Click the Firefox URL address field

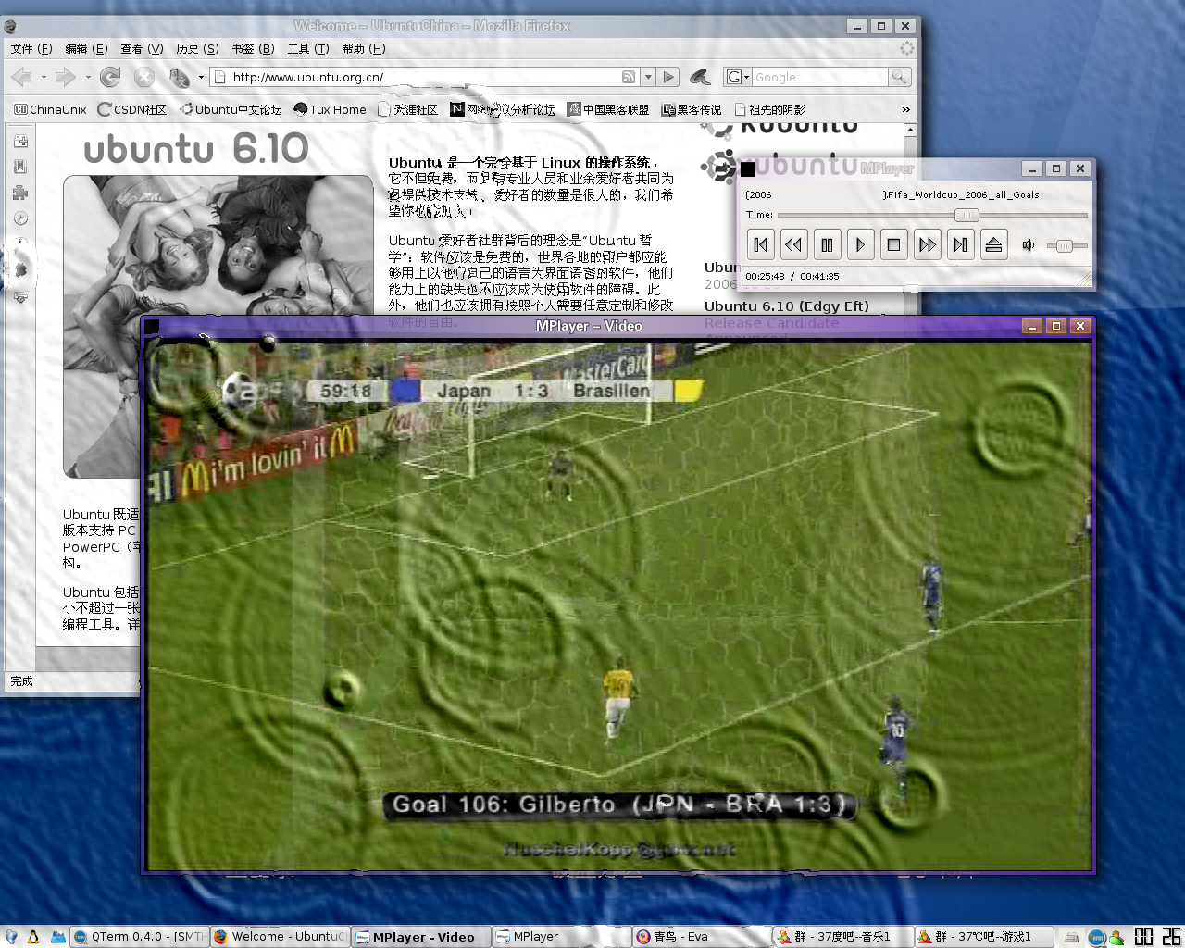coord(424,77)
